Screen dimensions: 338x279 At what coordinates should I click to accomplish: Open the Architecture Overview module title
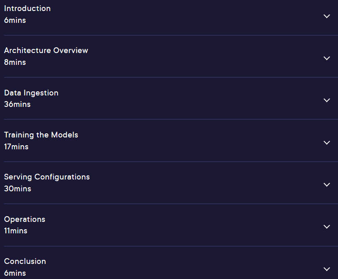click(x=46, y=50)
